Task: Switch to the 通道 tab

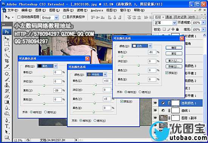Action: pos(169,17)
